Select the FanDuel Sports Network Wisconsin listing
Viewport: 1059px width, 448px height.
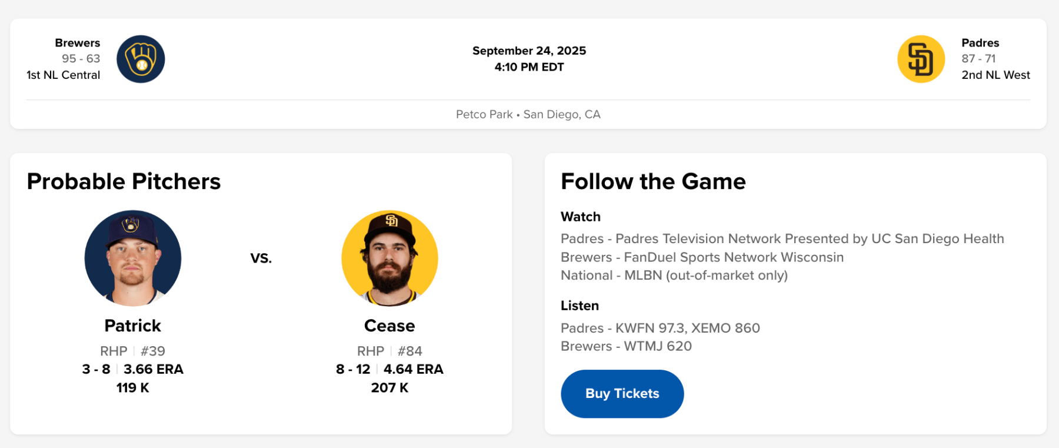(x=702, y=257)
